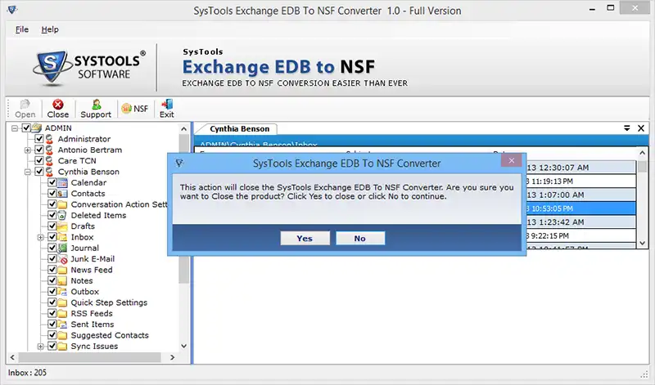Viewport: 655px width, 385px height.
Task: Uncheck the ADMIN root checkbox
Action: coord(26,128)
